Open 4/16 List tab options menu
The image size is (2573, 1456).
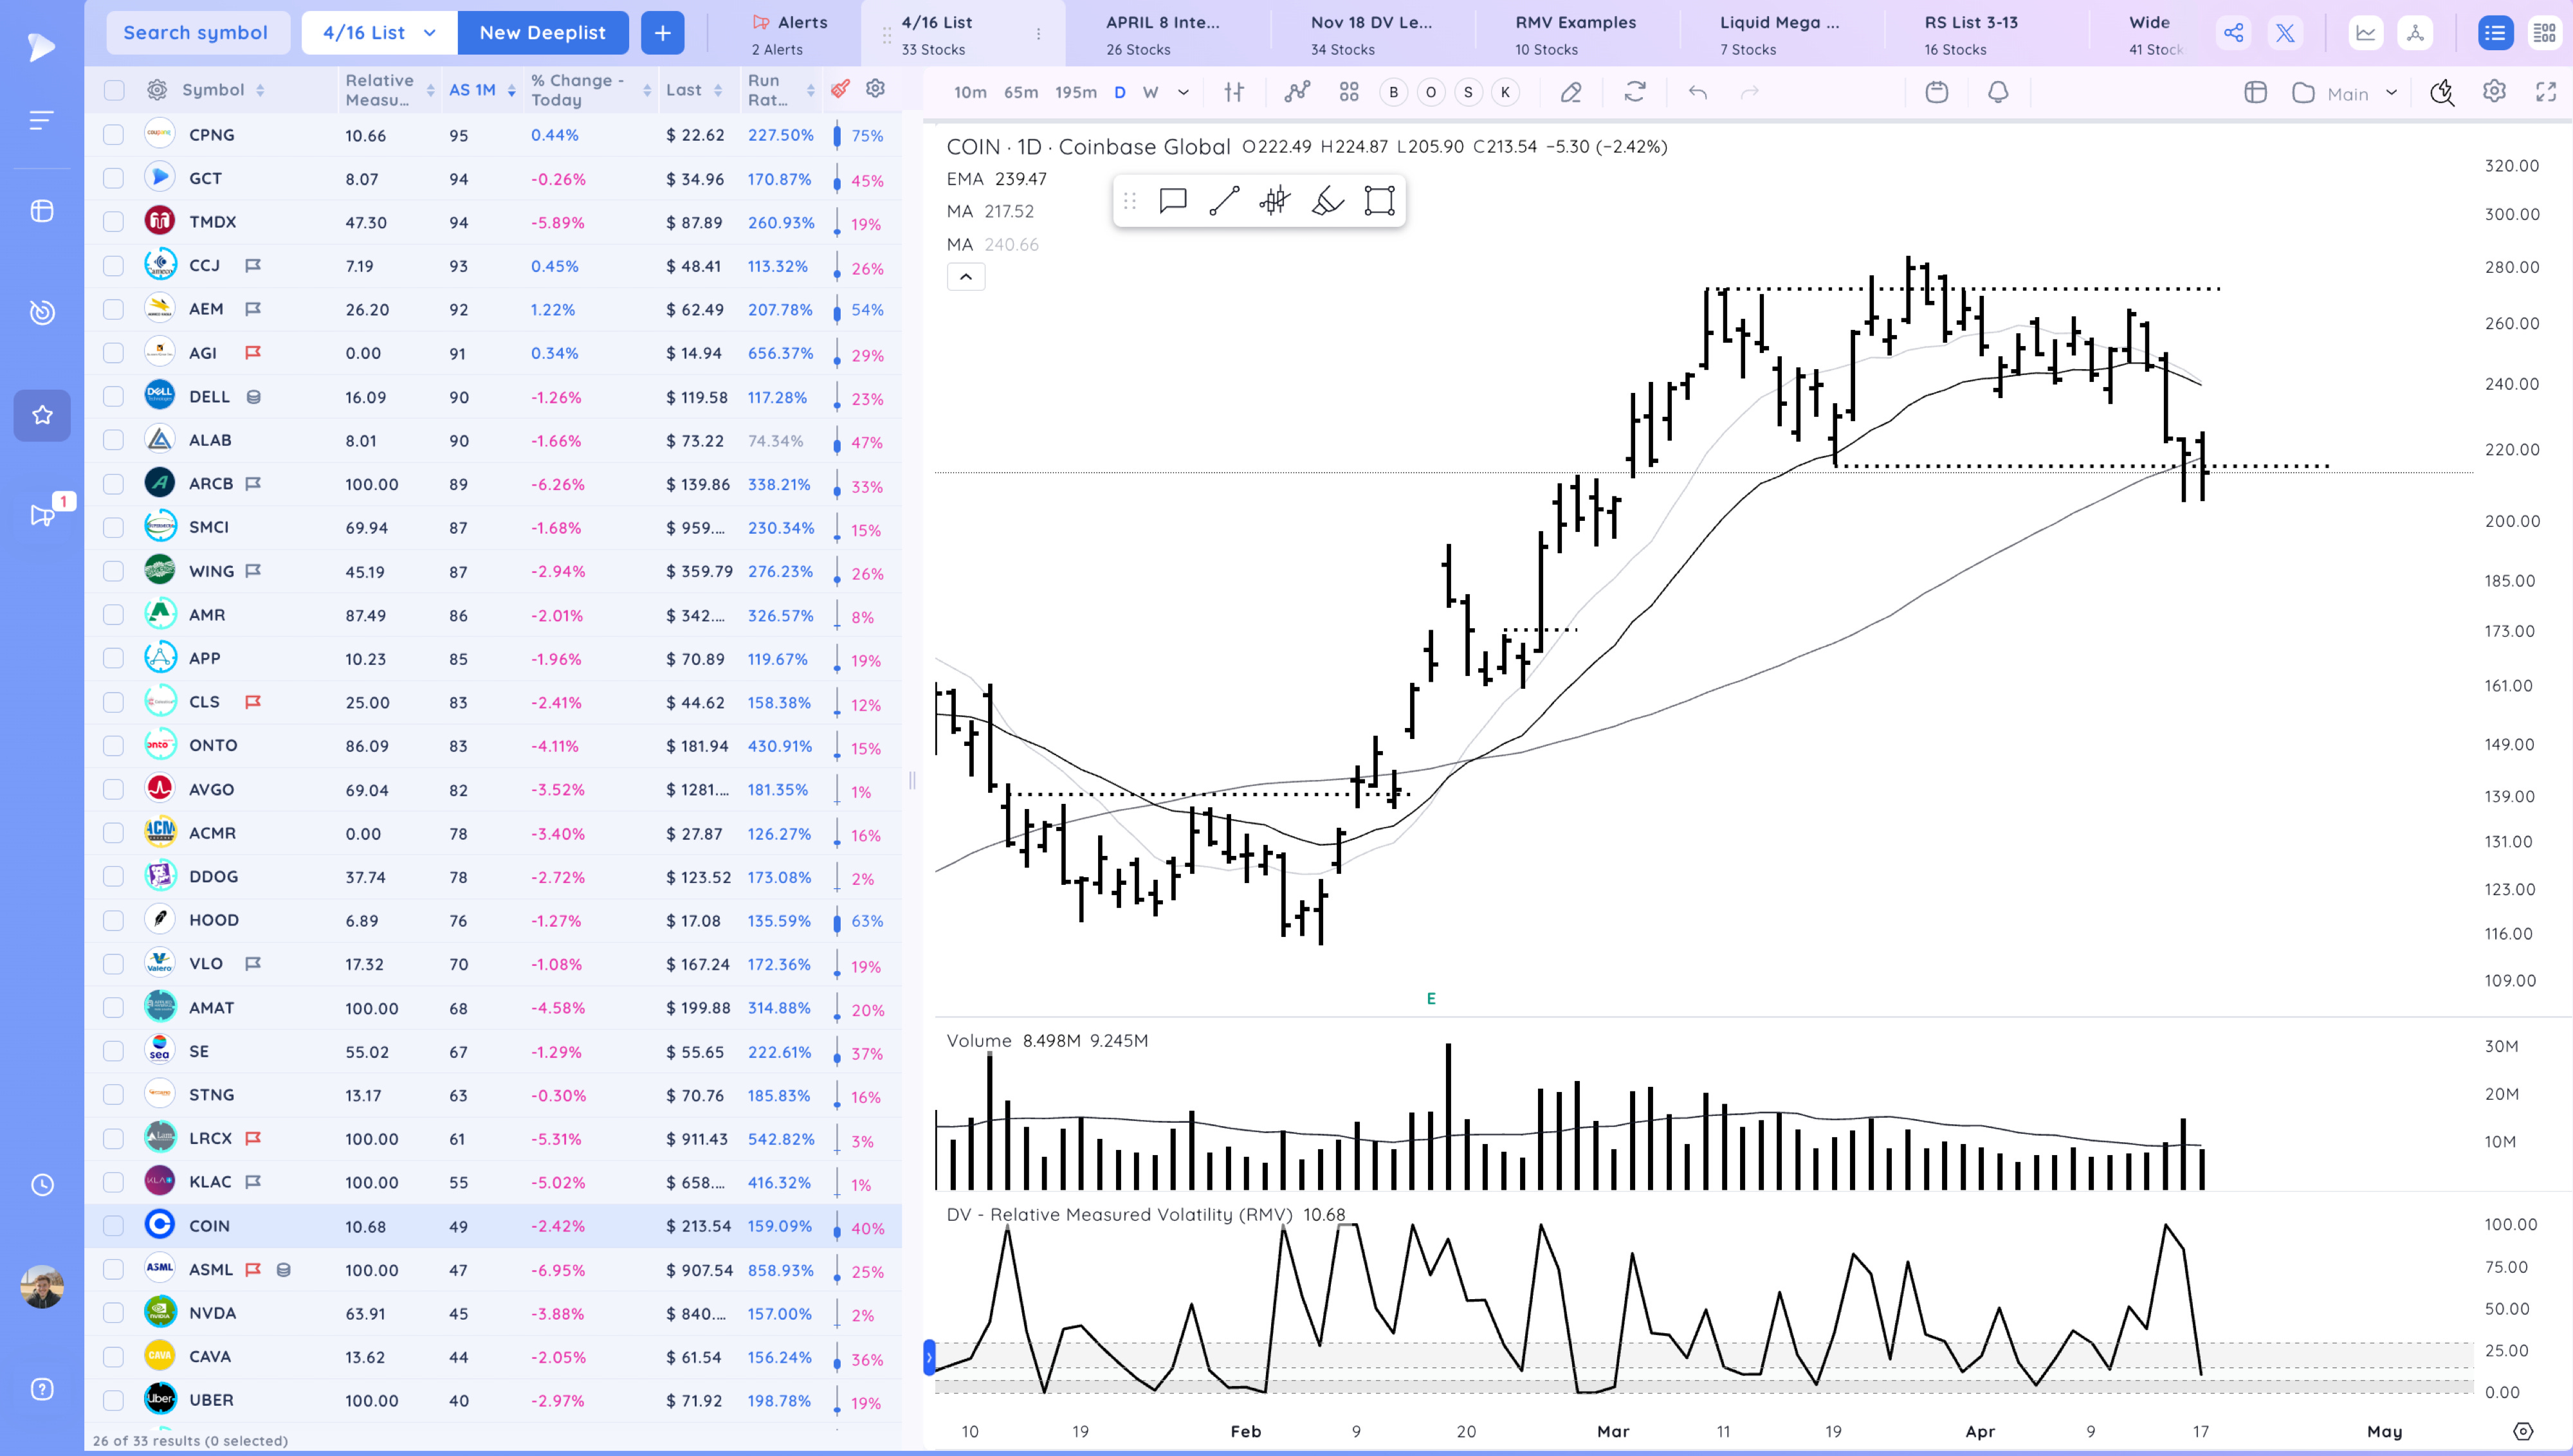point(1038,34)
